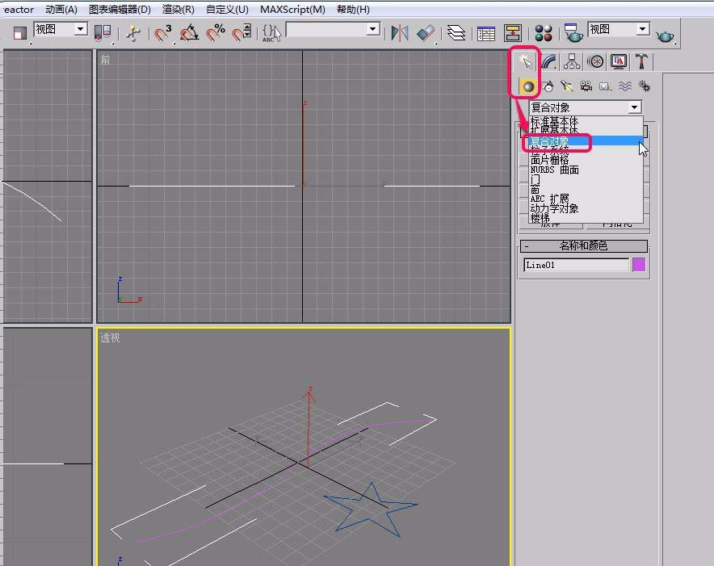The width and height of the screenshot is (714, 566).
Task: Choose AEC 扩展 from the list
Action: point(549,199)
